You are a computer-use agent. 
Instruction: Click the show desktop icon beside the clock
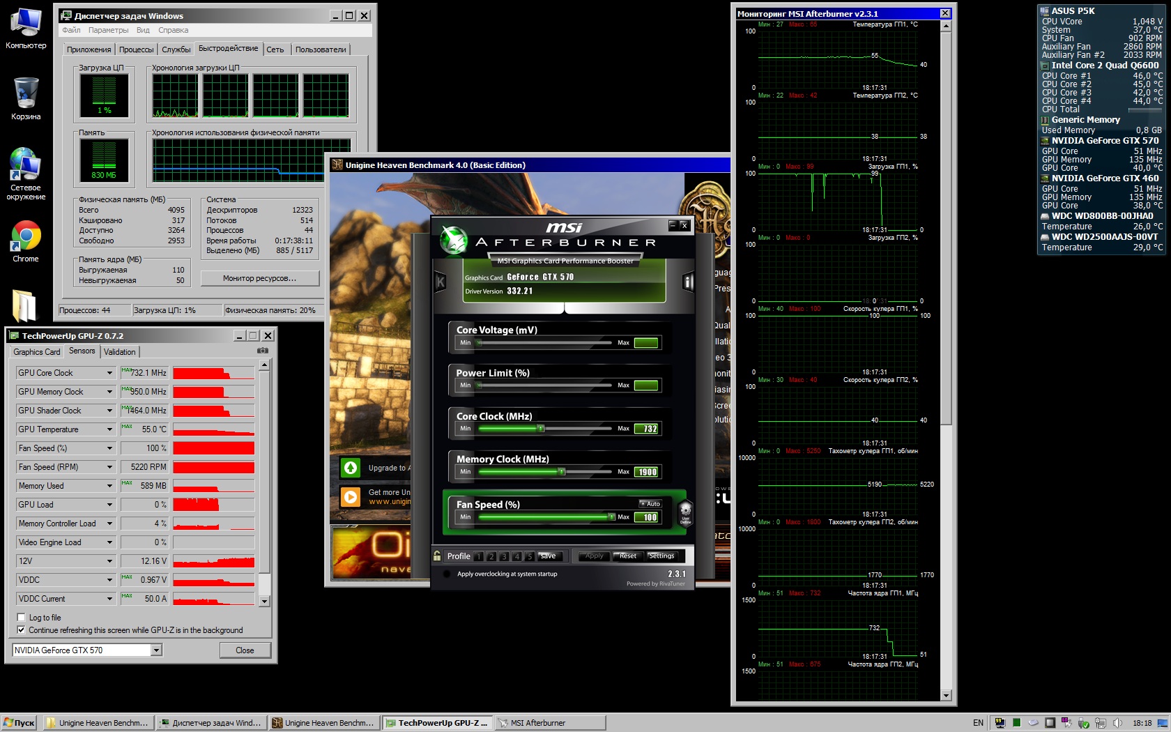(1162, 723)
